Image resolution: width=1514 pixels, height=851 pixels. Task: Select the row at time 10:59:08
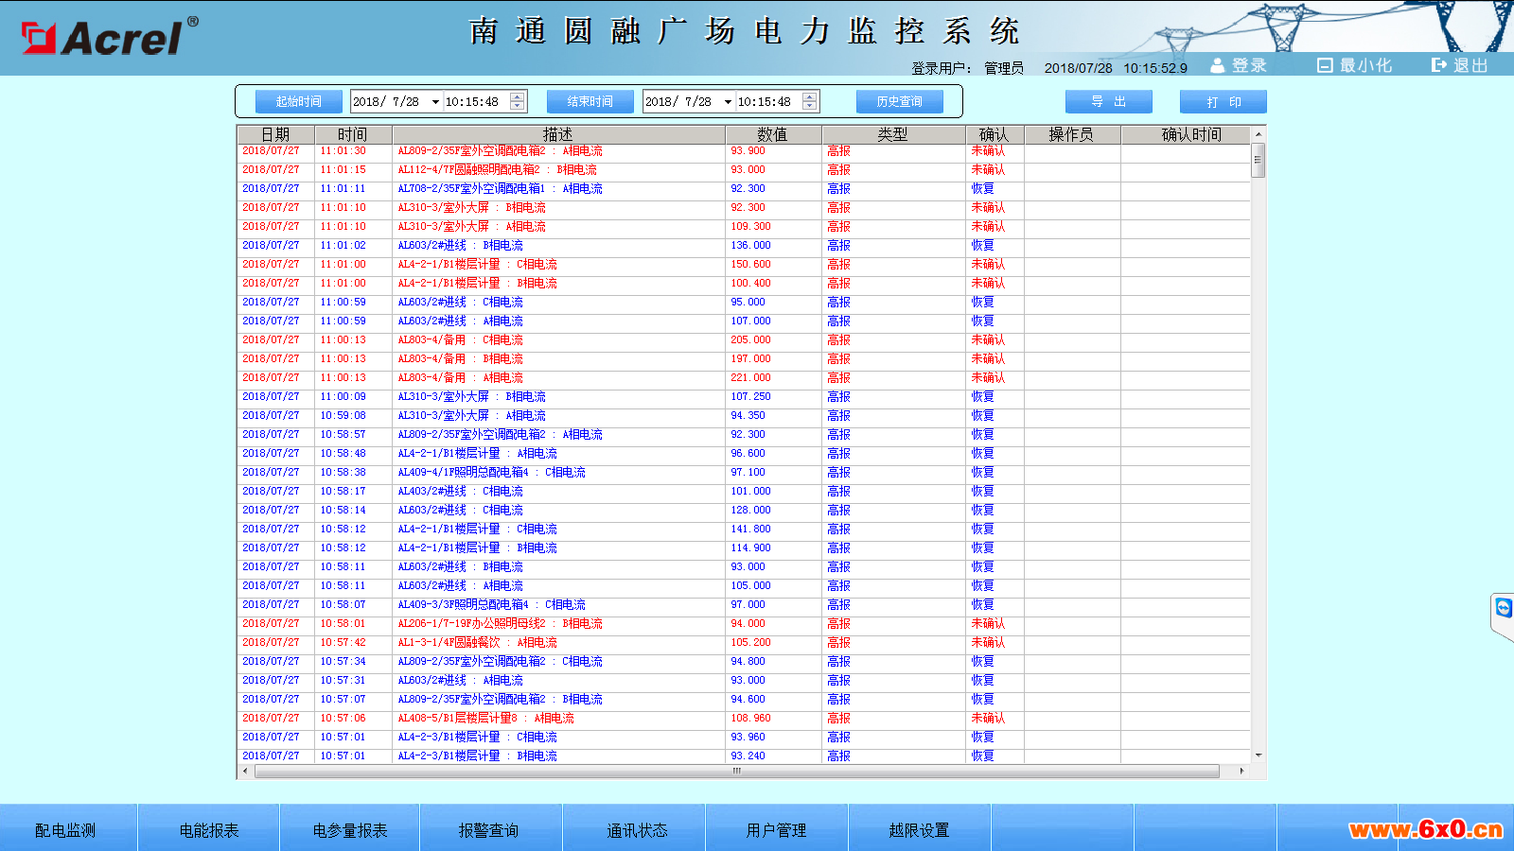pos(744,416)
